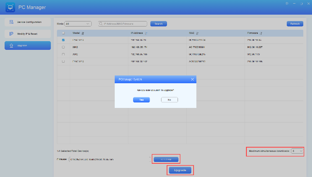The width and height of the screenshot is (312, 177).
Task: Open the Device Configuration section
Action: tap(28, 22)
